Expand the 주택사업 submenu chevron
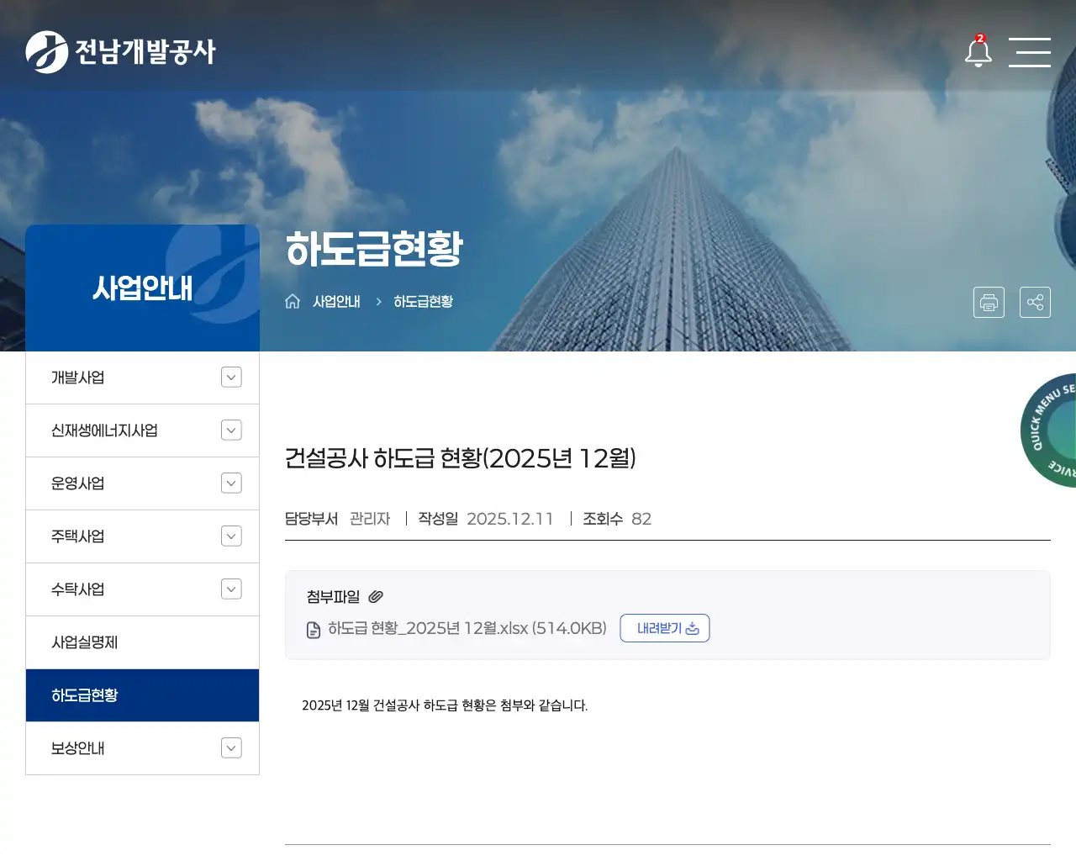The height and width of the screenshot is (861, 1076). tap(231, 536)
